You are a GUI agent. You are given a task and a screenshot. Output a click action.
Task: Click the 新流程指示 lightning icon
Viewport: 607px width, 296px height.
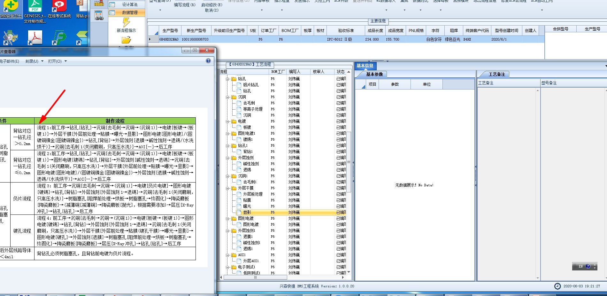click(x=127, y=22)
